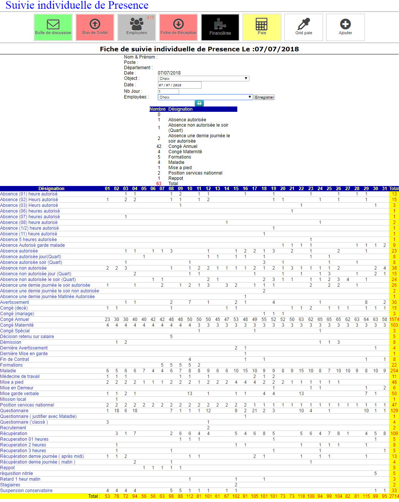Open Congé (mariage) link
The width and height of the screenshot is (399, 502).
(17, 314)
